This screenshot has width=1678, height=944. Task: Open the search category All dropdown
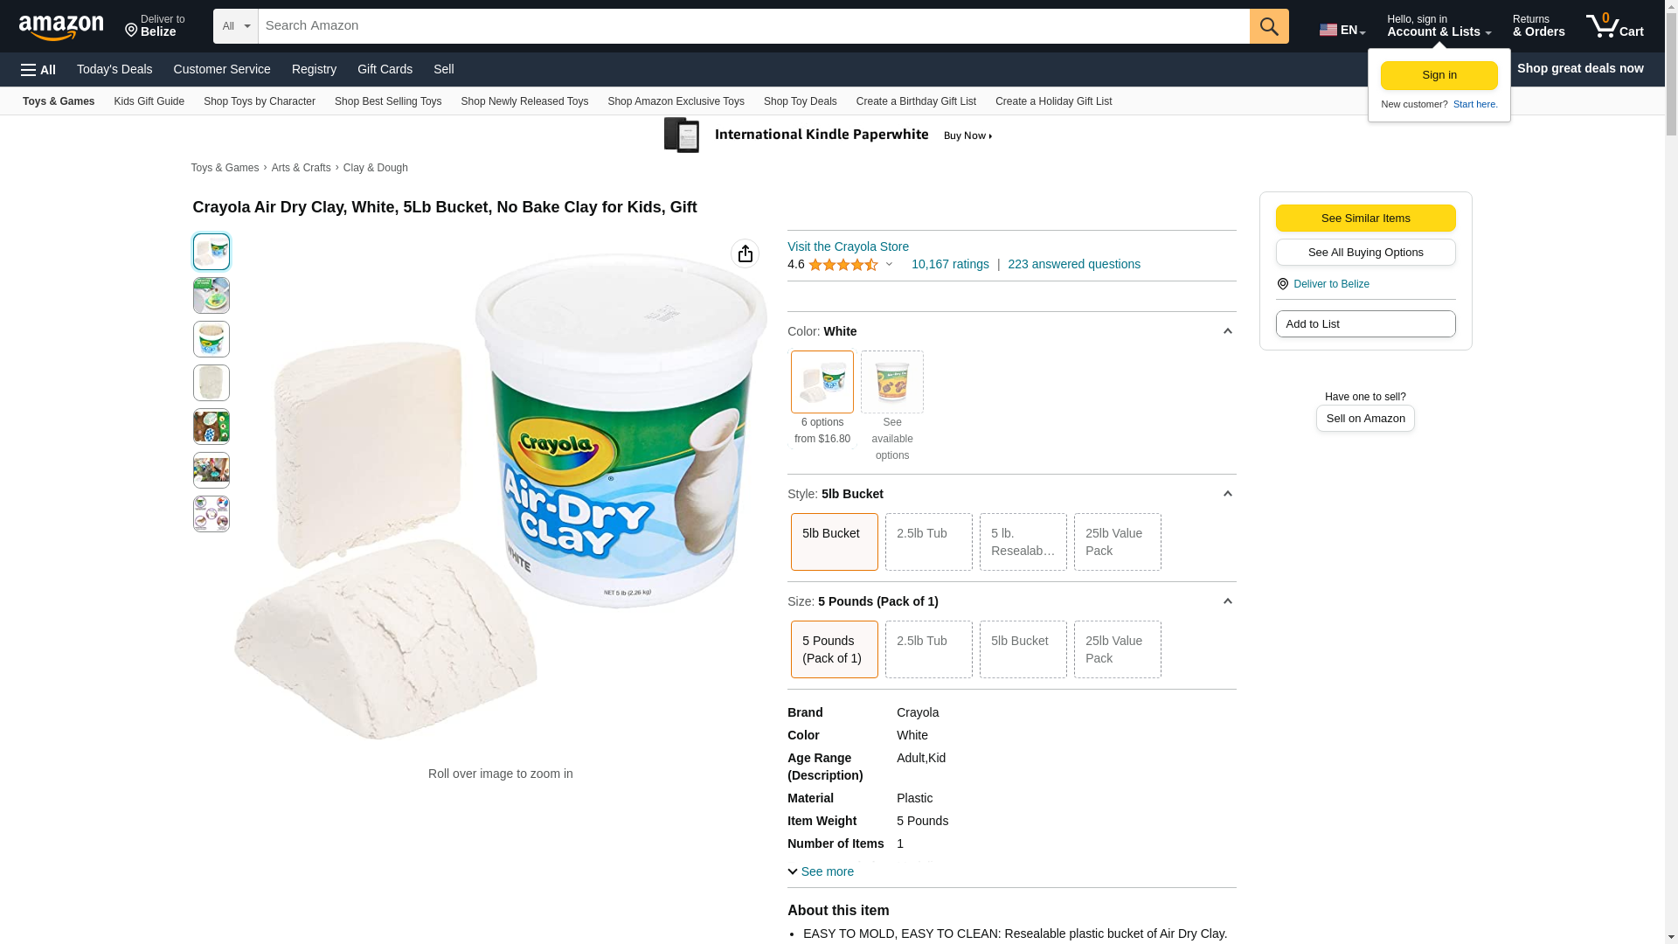pos(235,26)
